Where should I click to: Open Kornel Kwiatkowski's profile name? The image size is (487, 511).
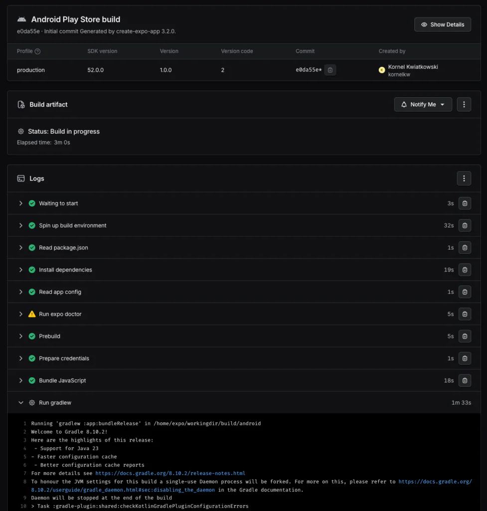(413, 67)
